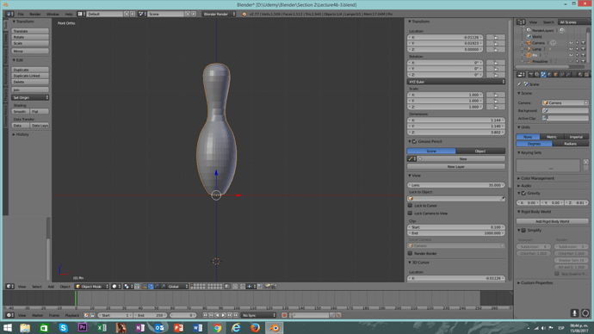
Task: Open the Scene properties tab icon
Action: coord(543,75)
